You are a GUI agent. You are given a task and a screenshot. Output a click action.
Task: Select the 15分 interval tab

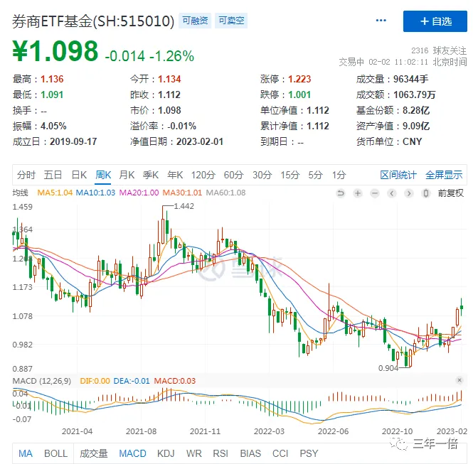click(290, 175)
